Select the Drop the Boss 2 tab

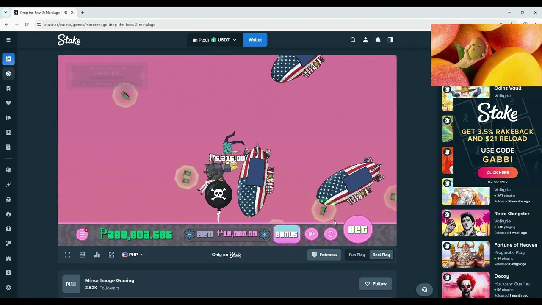pos(40,12)
